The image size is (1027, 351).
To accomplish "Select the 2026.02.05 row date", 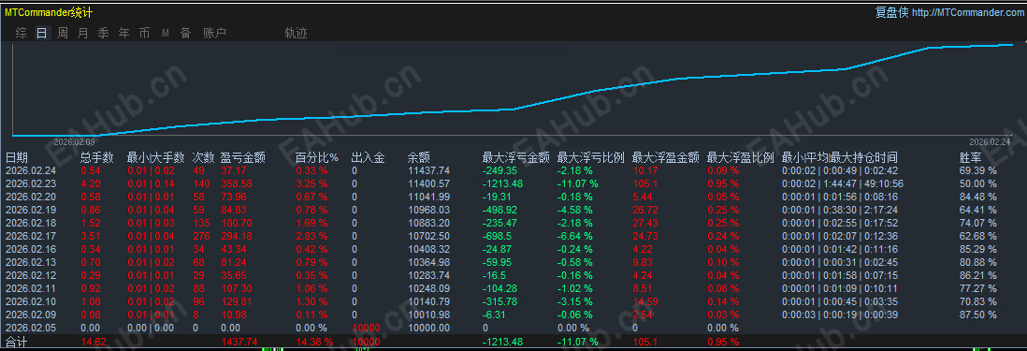I will click(x=31, y=328).
